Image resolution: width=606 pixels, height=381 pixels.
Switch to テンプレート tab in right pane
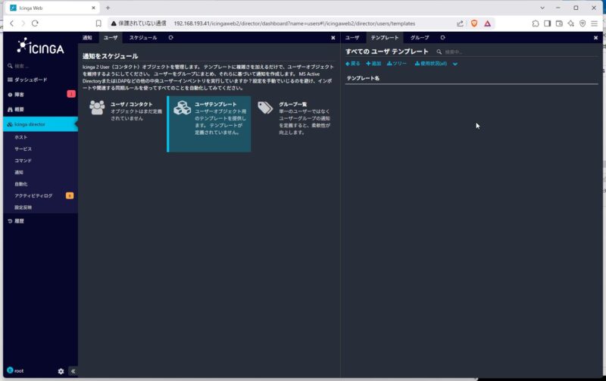(385, 37)
